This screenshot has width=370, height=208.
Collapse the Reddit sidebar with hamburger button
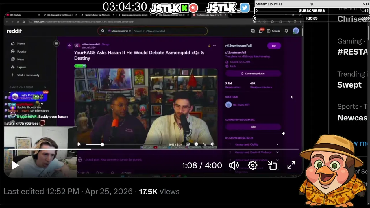click(x=56, y=43)
